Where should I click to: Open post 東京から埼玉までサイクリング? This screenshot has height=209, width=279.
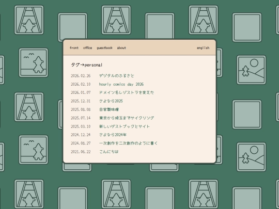pyautogui.click(x=127, y=118)
